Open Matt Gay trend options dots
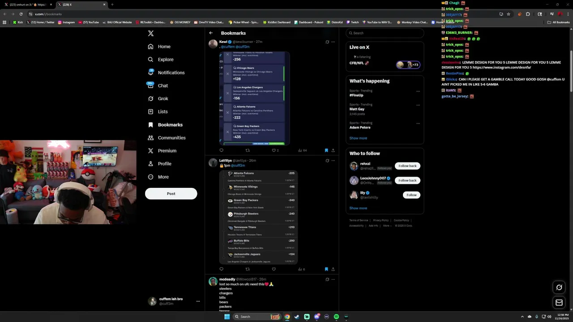The image size is (573, 322). point(418,105)
